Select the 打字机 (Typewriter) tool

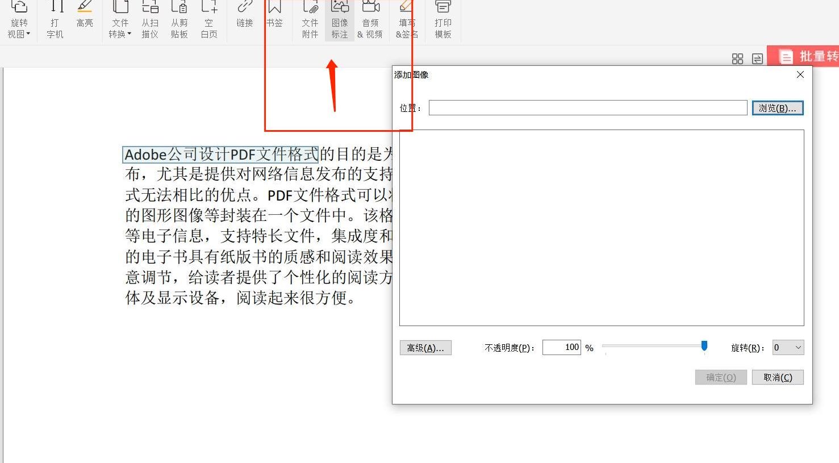55,20
